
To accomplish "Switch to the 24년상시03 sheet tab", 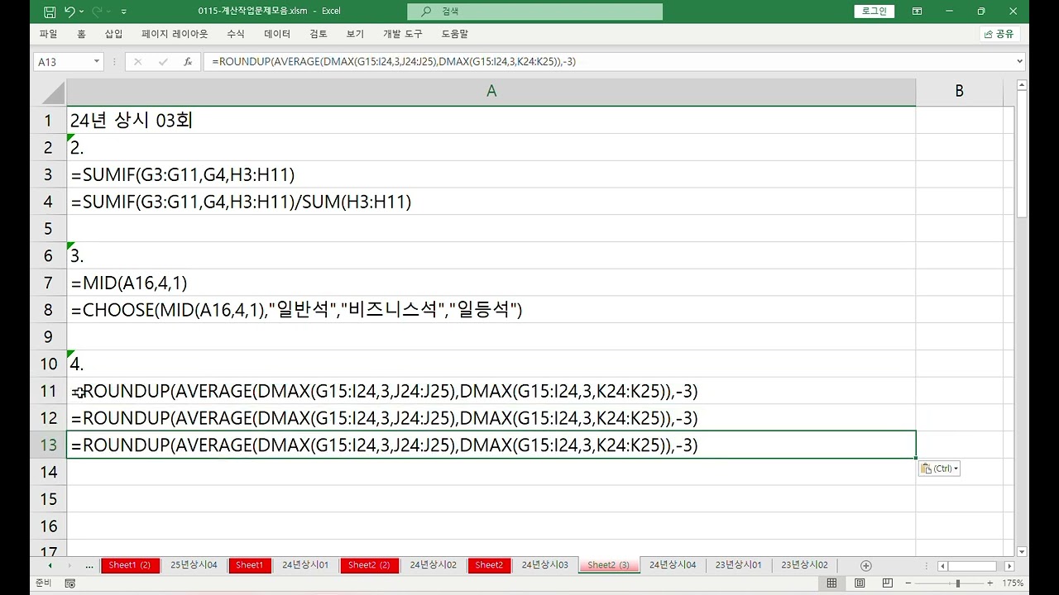I will (x=544, y=565).
